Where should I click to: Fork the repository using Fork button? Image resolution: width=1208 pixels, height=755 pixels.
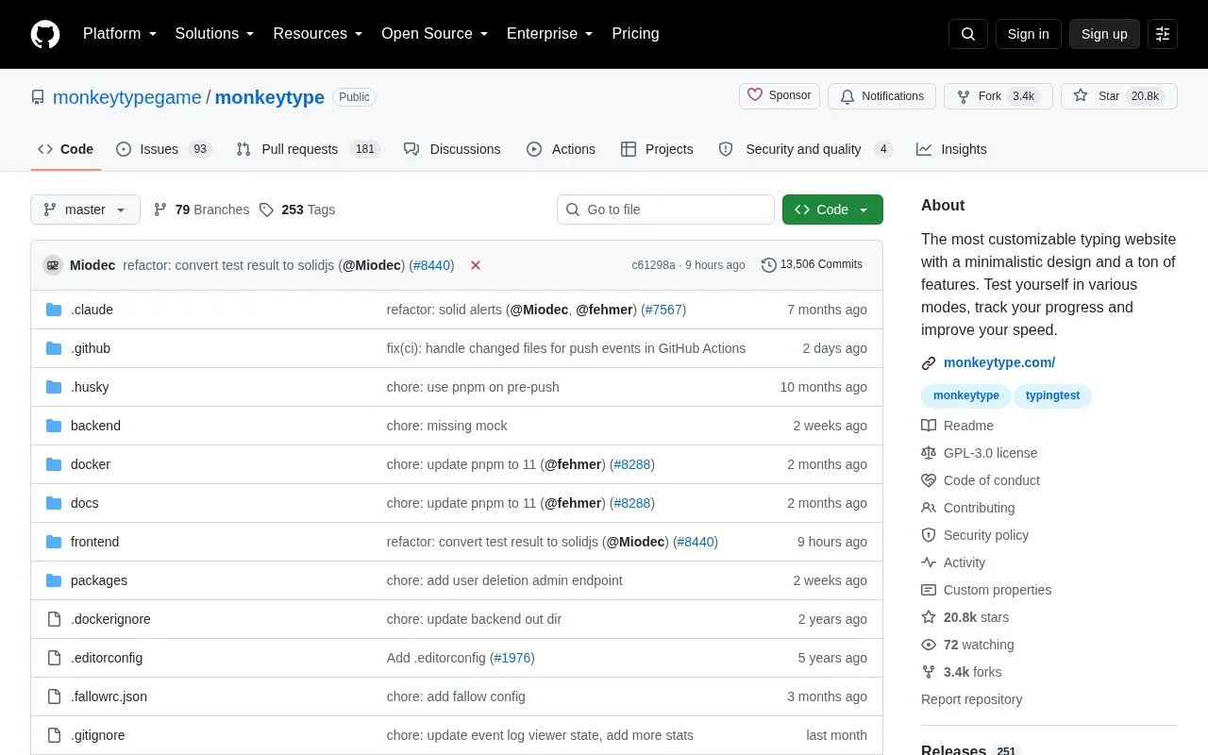[x=998, y=96]
